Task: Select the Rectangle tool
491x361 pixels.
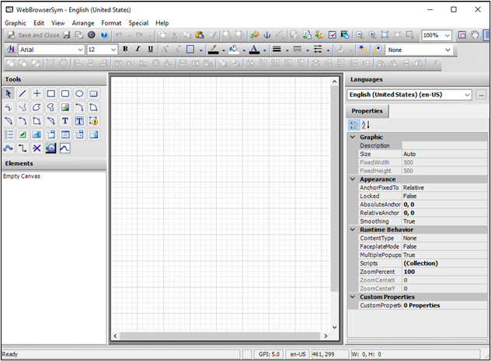Action: click(x=51, y=93)
